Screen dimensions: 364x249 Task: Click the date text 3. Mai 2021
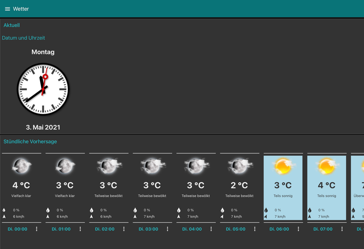(x=43, y=127)
